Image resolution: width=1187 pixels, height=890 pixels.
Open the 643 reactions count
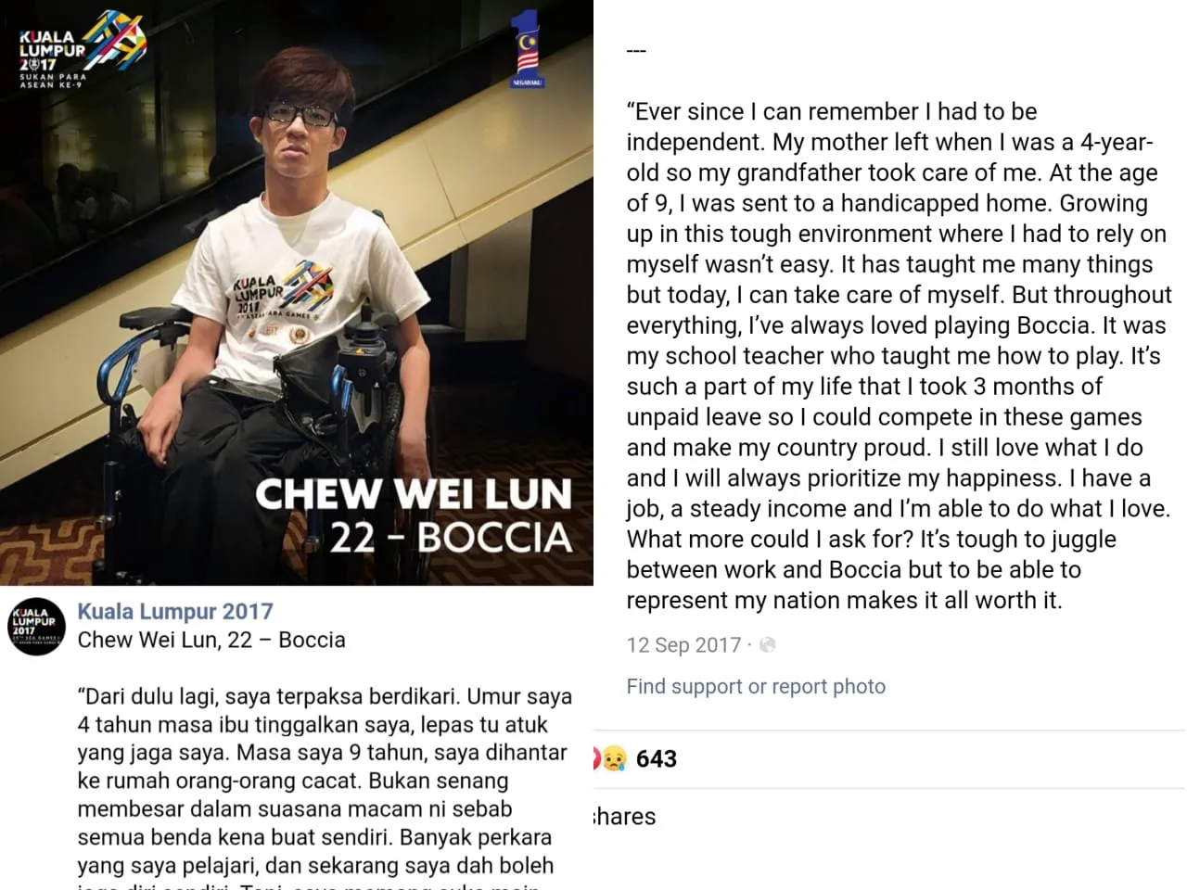pos(657,759)
